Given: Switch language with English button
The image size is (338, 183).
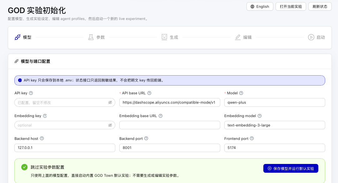Looking at the screenshot, I should 260,7.
